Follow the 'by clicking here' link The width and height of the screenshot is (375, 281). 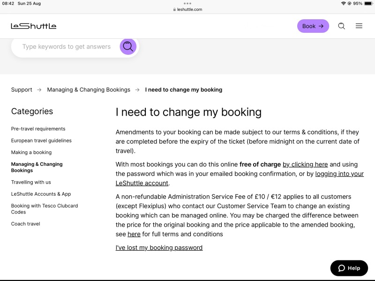(x=305, y=164)
